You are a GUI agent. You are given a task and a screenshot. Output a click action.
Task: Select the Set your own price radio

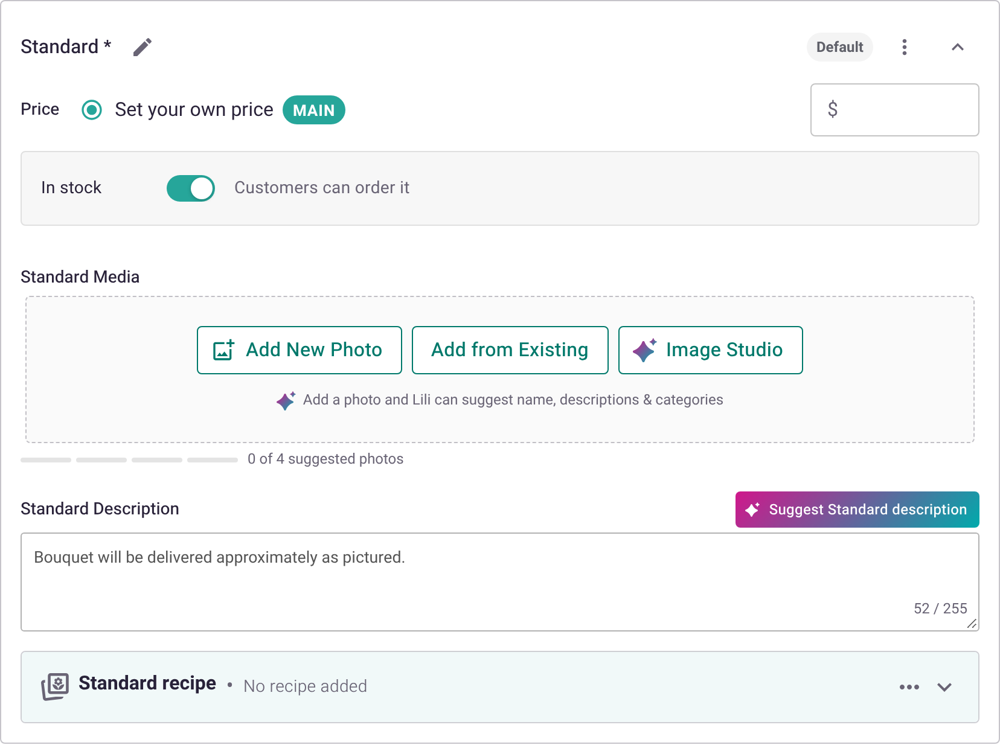[x=92, y=110]
